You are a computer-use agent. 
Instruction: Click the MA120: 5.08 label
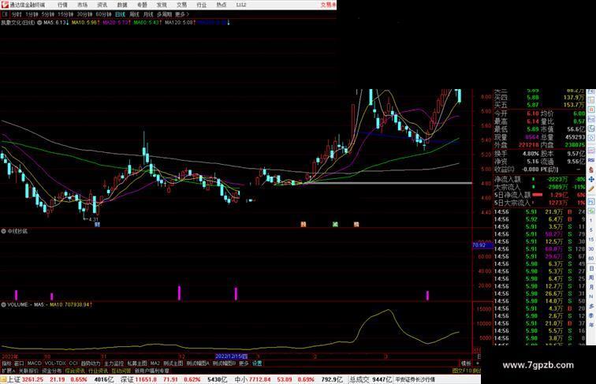pos(181,23)
